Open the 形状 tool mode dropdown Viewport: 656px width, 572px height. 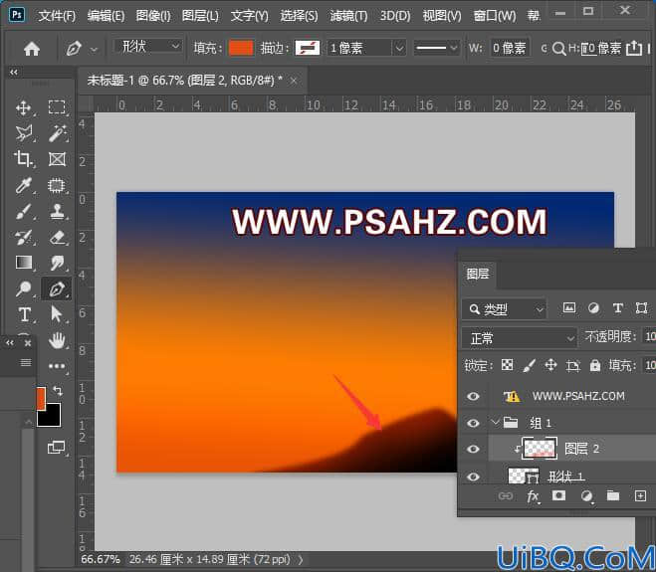coord(148,46)
